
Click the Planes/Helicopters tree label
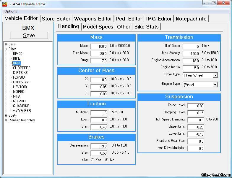click(x=22, y=120)
